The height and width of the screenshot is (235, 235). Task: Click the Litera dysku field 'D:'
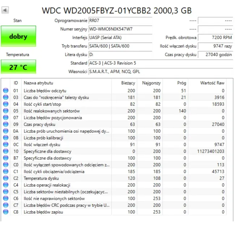tap(120, 55)
